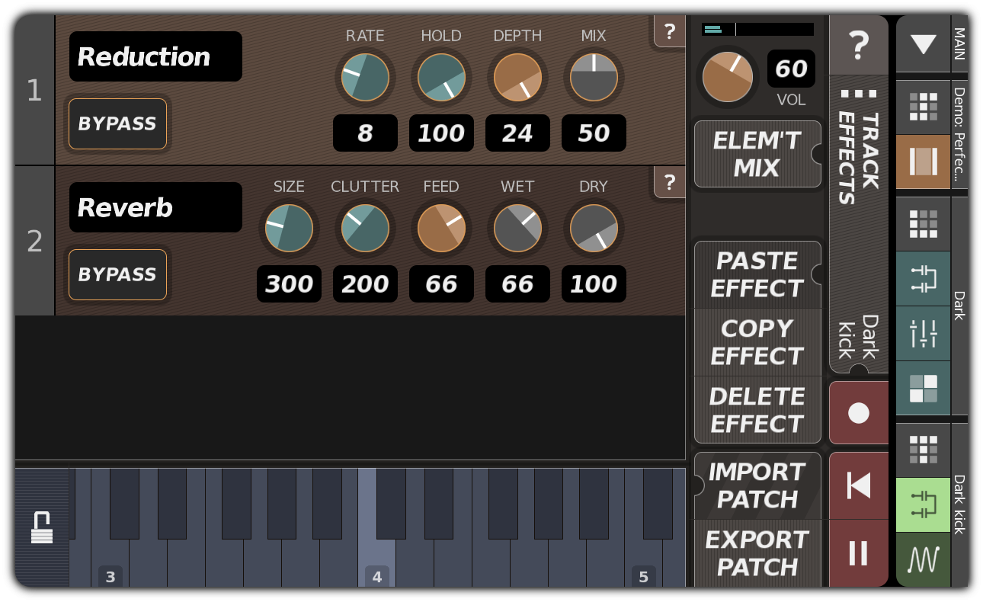Bypass the Reverb effect

pyautogui.click(x=117, y=274)
